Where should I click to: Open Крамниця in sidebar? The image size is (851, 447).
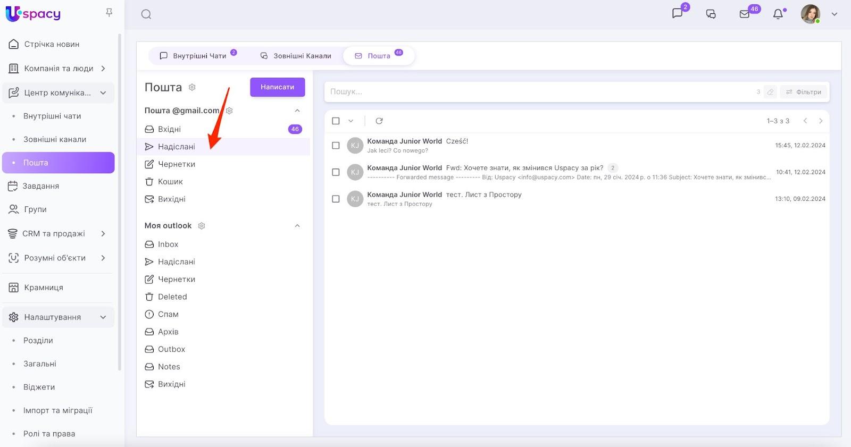[59, 288]
